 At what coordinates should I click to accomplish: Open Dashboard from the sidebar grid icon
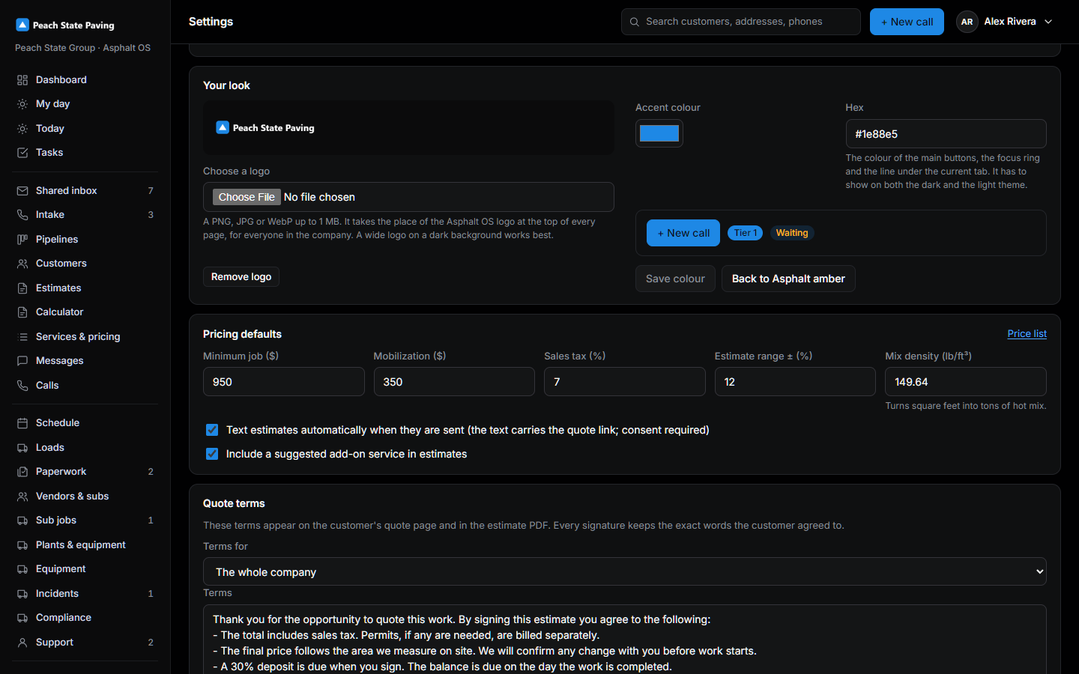22,80
